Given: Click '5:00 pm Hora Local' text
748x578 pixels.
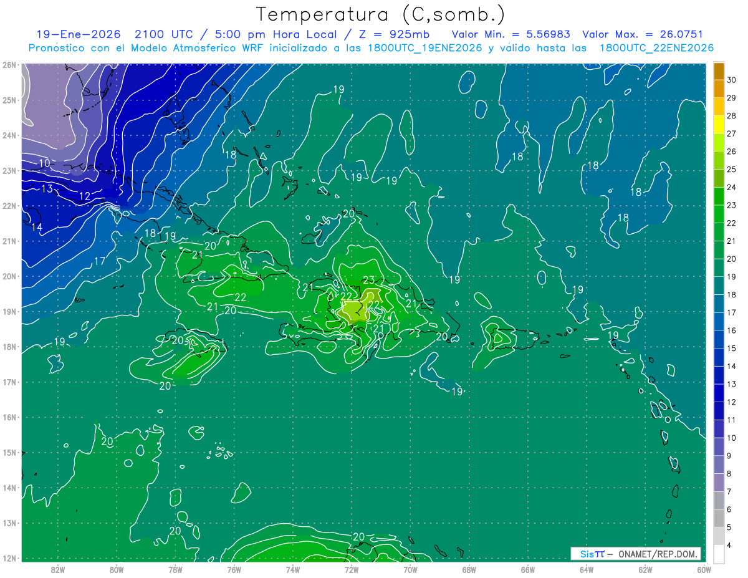Looking at the screenshot, I should (x=276, y=34).
